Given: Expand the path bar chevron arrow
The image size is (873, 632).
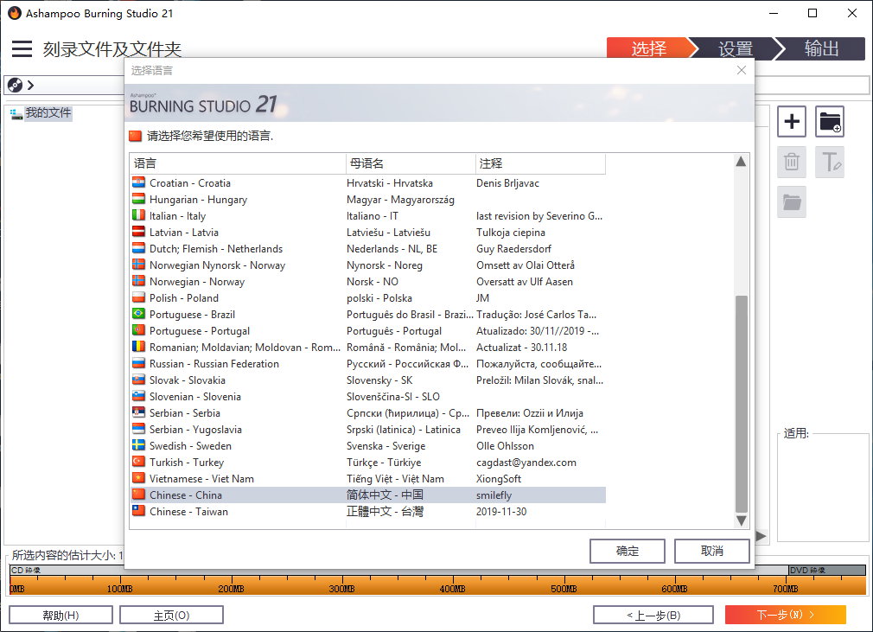Looking at the screenshot, I should point(30,86).
